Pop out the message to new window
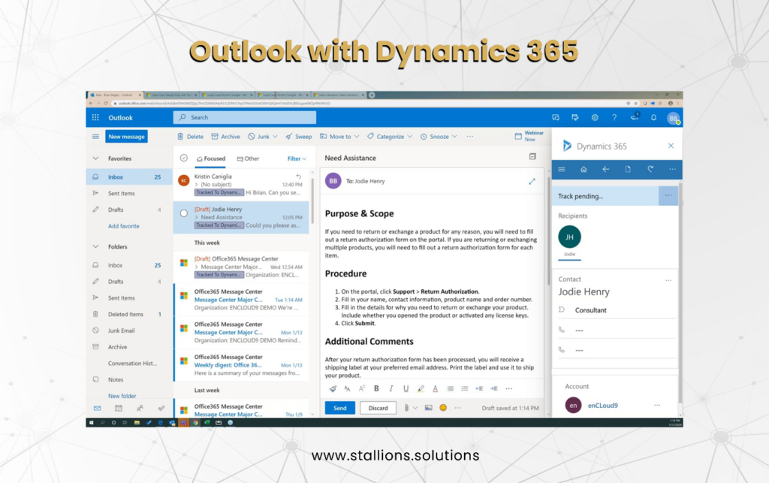Viewport: 769px width, 483px height. tap(532, 182)
